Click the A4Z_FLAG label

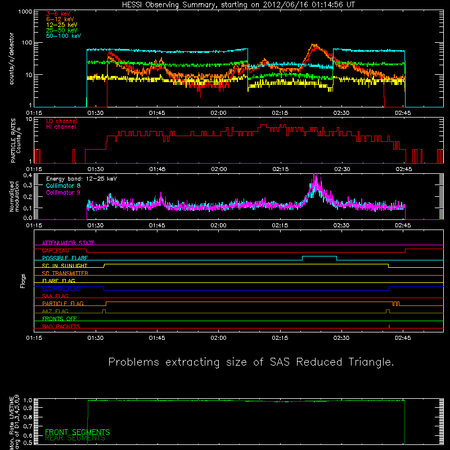(55, 311)
